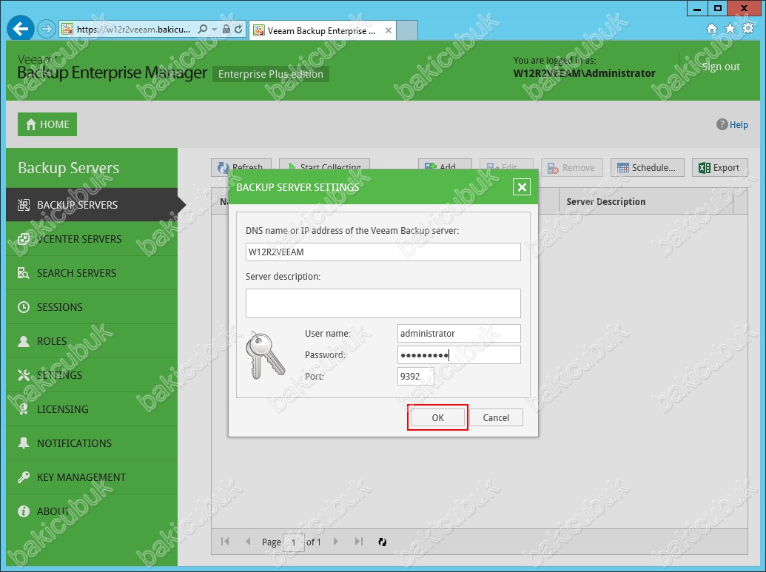
Task: Select Sessions clock icon in sidebar
Action: (24, 307)
